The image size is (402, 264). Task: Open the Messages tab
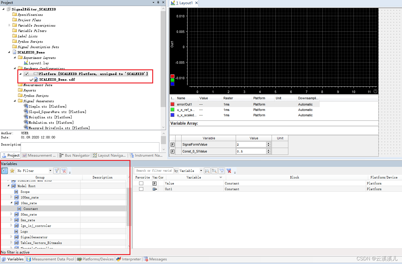click(x=155, y=259)
